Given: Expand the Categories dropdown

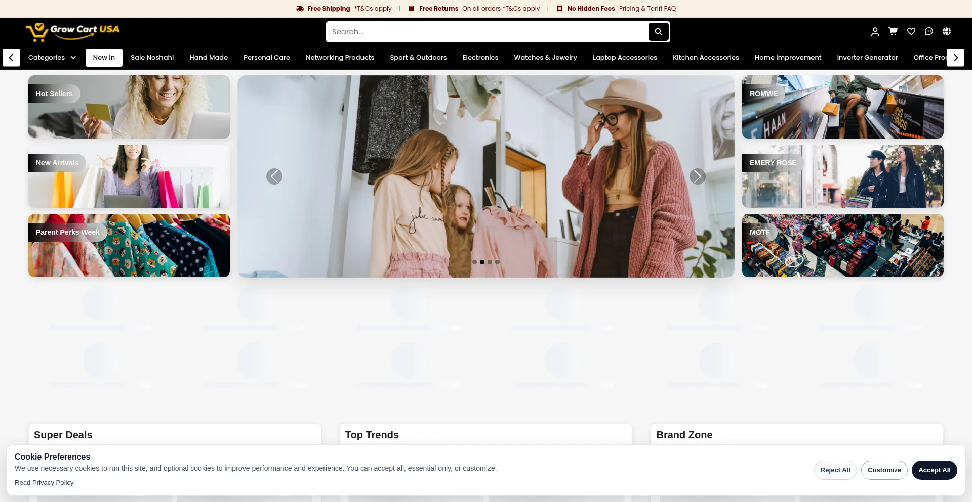Looking at the screenshot, I should tap(52, 58).
